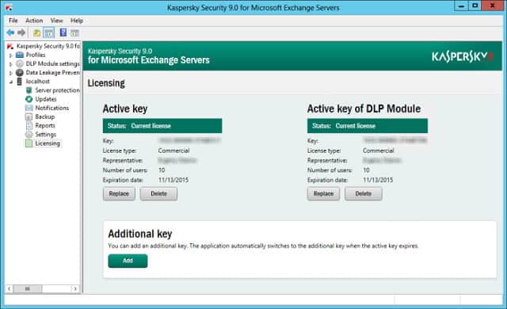507x309 pixels.
Task: Click the DLP Module settings node icon
Action: (x=20, y=63)
